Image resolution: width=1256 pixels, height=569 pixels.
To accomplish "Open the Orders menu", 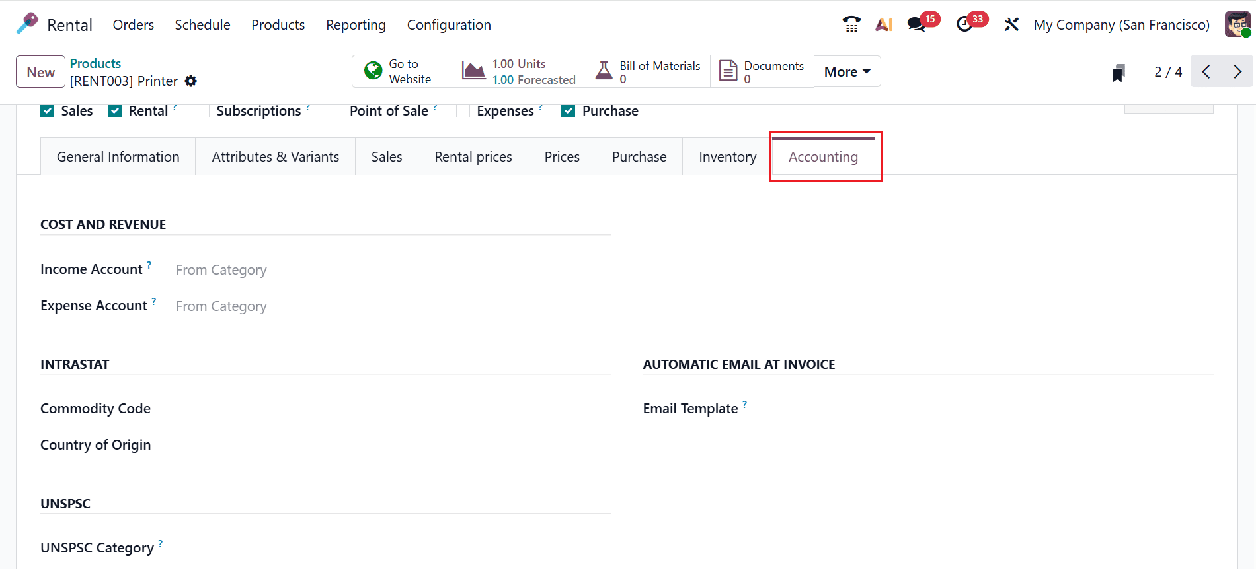I will (x=134, y=24).
